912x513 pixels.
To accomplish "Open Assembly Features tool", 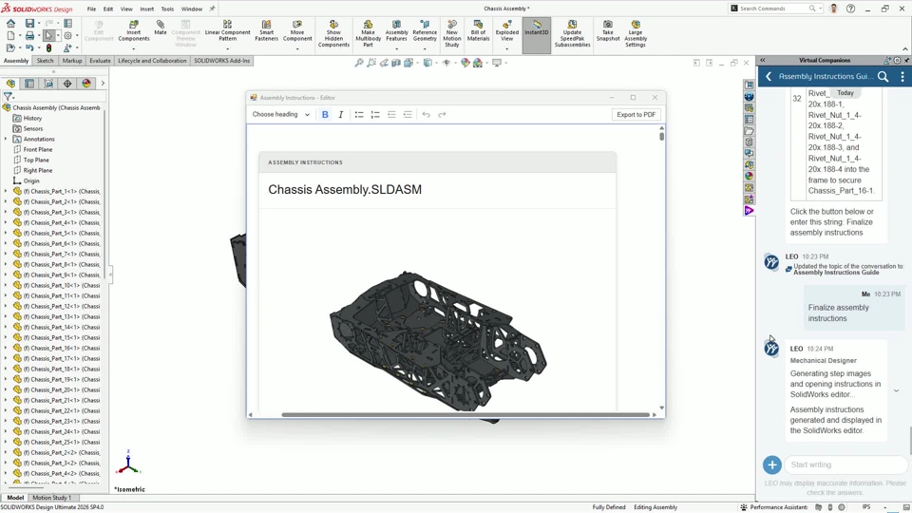I will coord(396,31).
